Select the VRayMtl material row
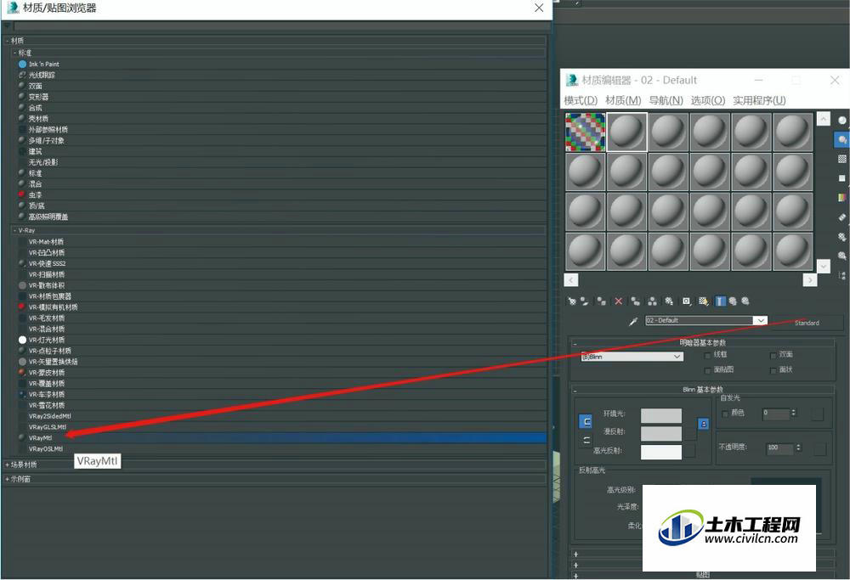850x580 pixels. [x=282, y=437]
